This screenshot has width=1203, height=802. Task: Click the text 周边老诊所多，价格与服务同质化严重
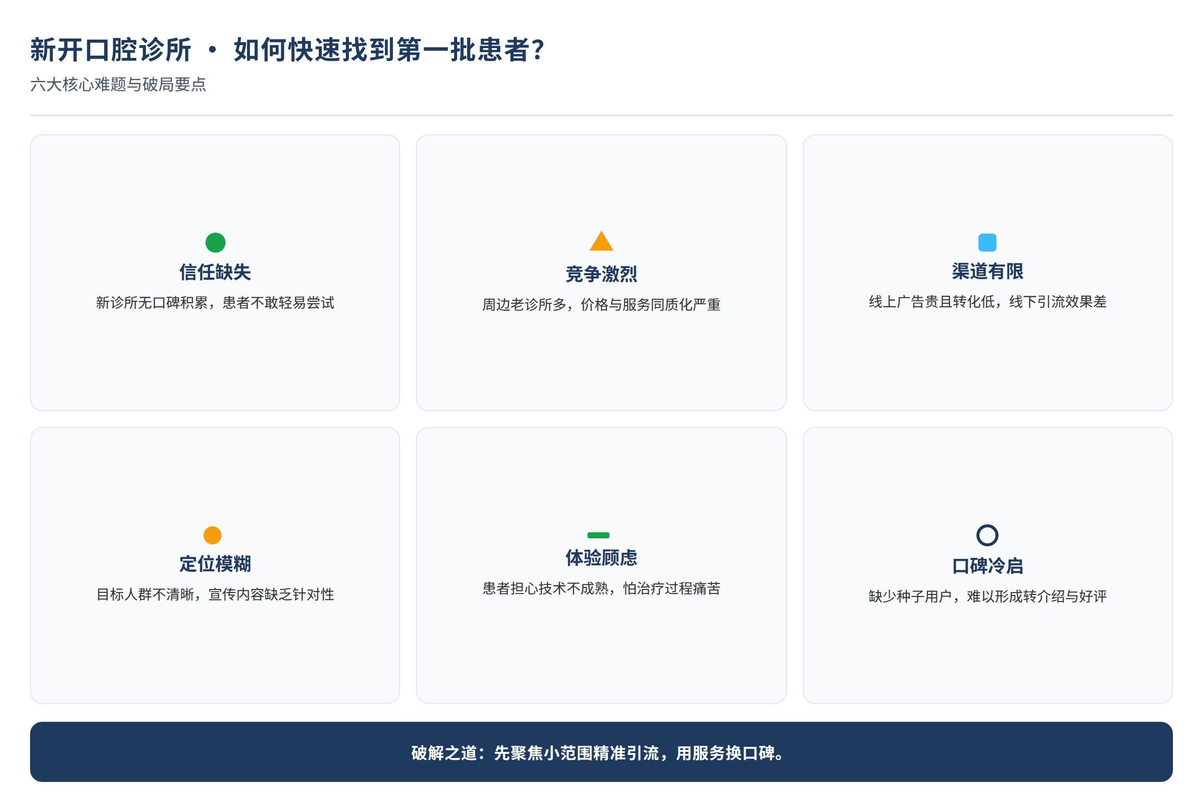[x=601, y=305]
